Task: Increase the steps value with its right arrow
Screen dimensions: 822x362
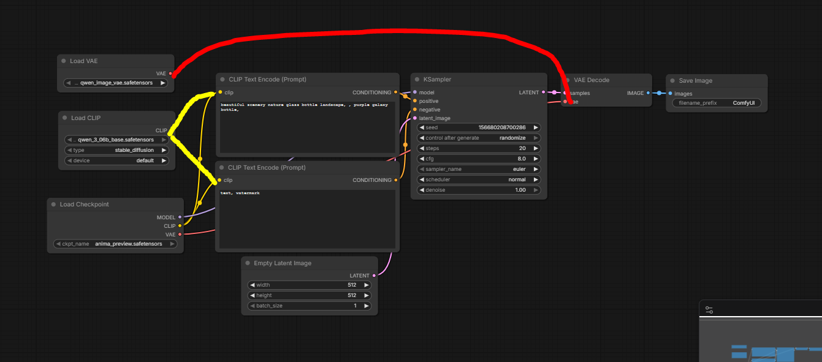Action: (536, 148)
